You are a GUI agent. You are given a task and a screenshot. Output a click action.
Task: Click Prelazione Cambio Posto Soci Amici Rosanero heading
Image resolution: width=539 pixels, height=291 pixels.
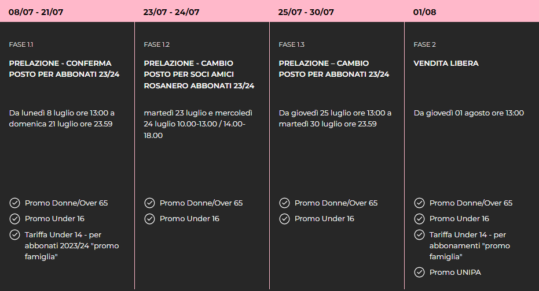click(x=199, y=74)
